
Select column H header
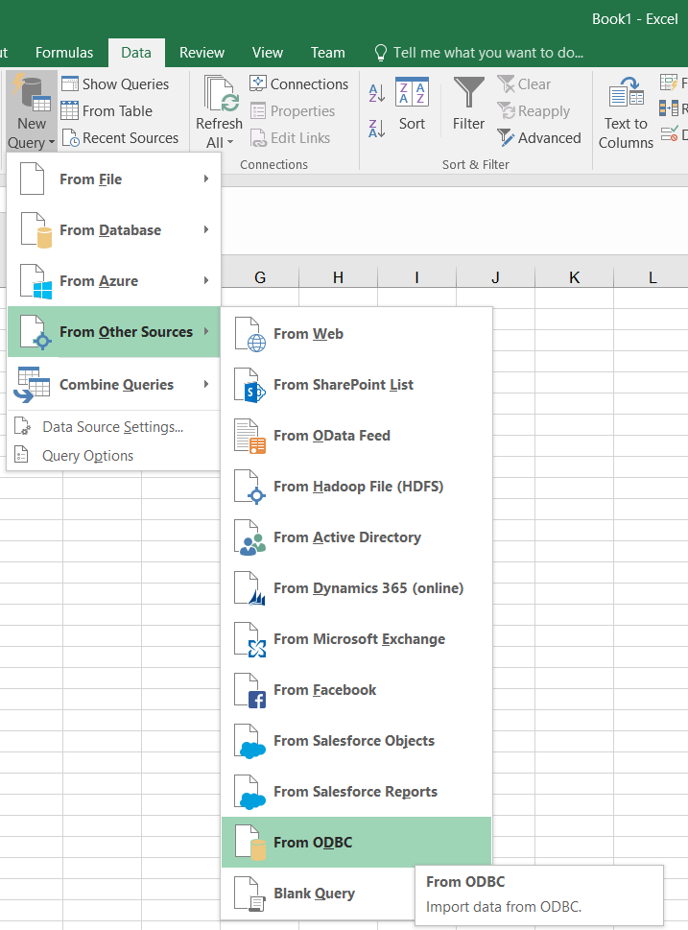click(x=338, y=277)
